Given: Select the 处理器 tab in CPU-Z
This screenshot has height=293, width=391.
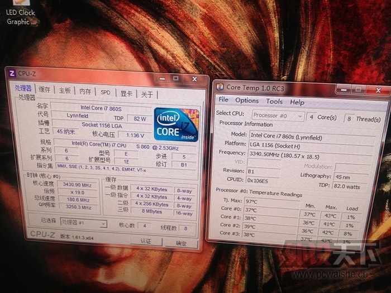Looking at the screenshot, I should pos(23,88).
